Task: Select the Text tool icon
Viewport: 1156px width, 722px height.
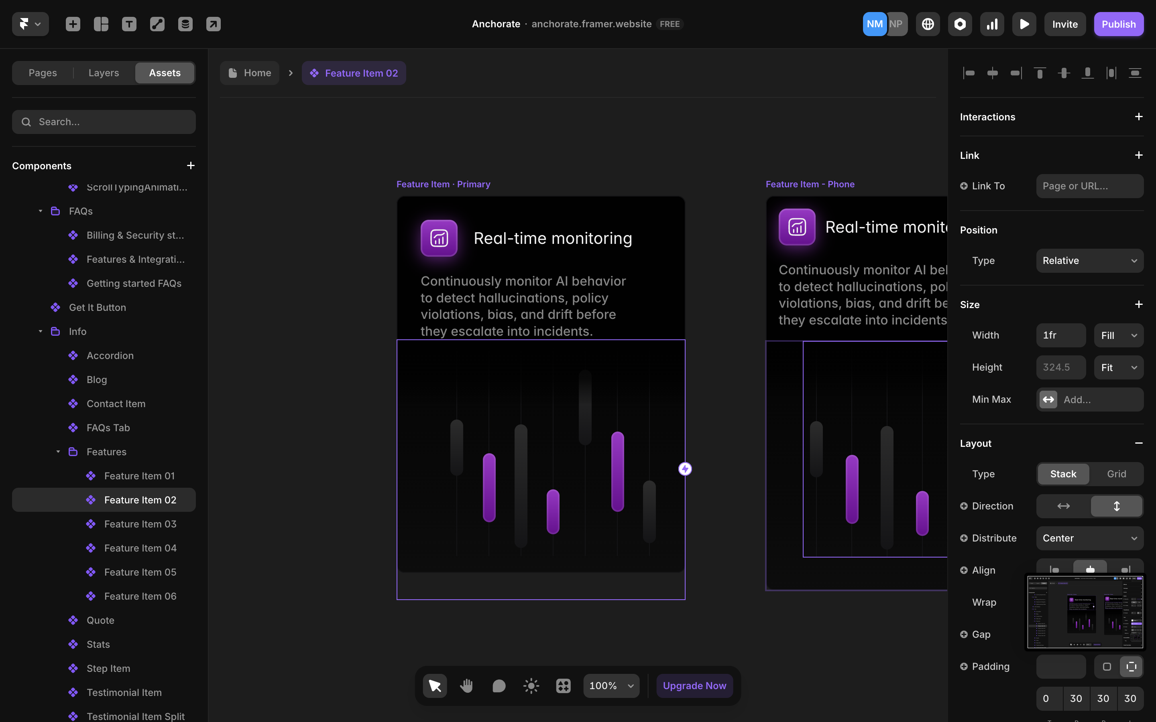Action: click(x=129, y=24)
